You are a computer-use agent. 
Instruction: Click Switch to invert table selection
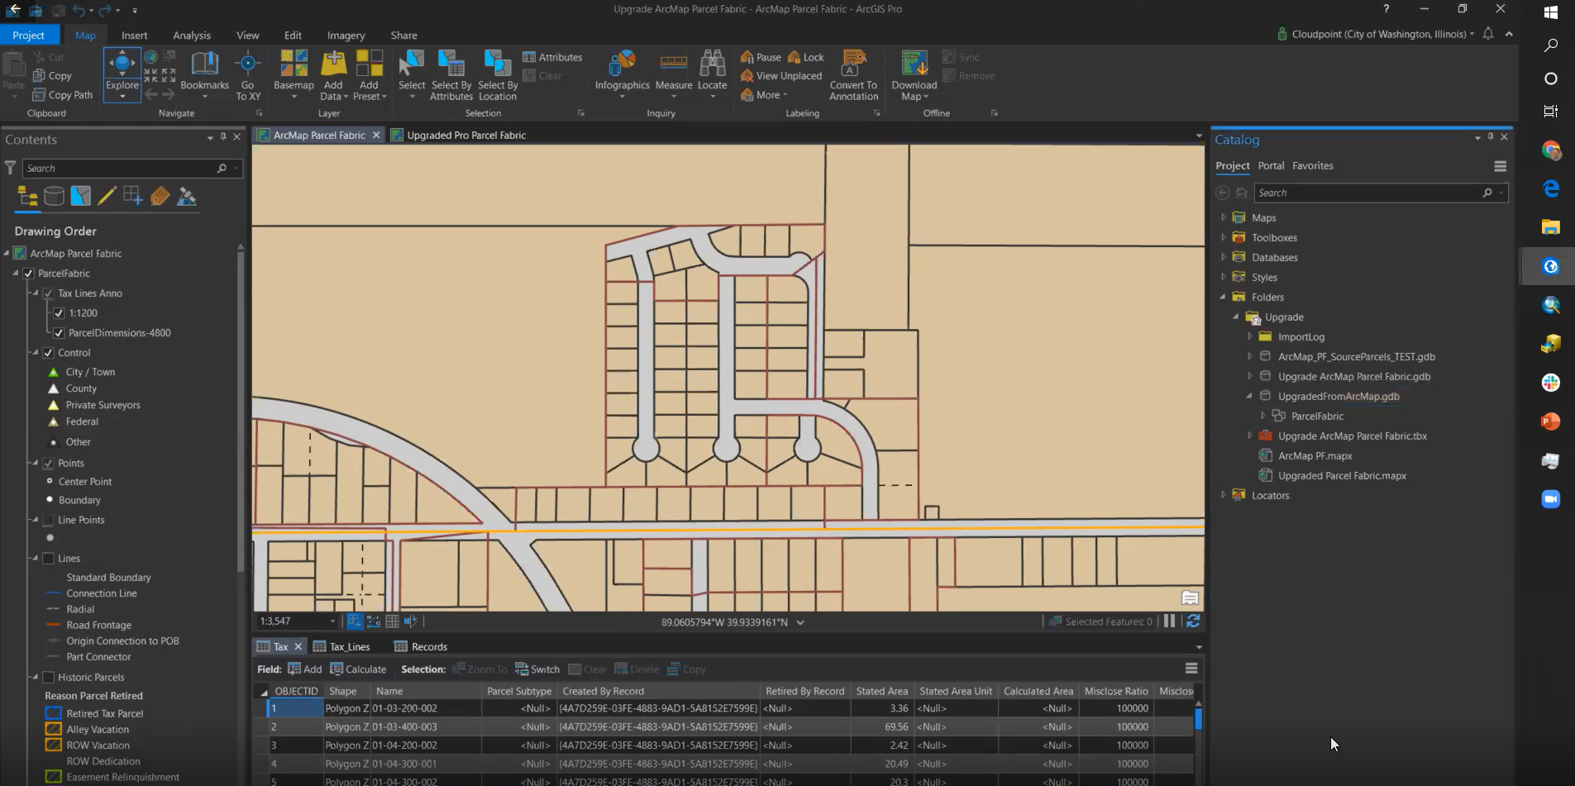click(x=537, y=669)
